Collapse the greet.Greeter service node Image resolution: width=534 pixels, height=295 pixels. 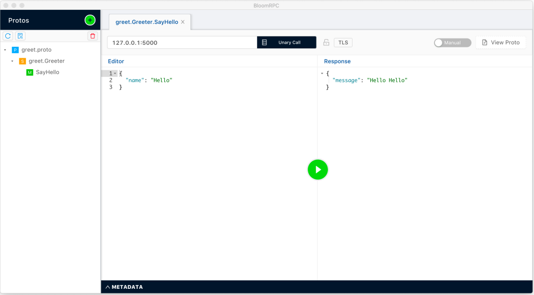(x=13, y=61)
